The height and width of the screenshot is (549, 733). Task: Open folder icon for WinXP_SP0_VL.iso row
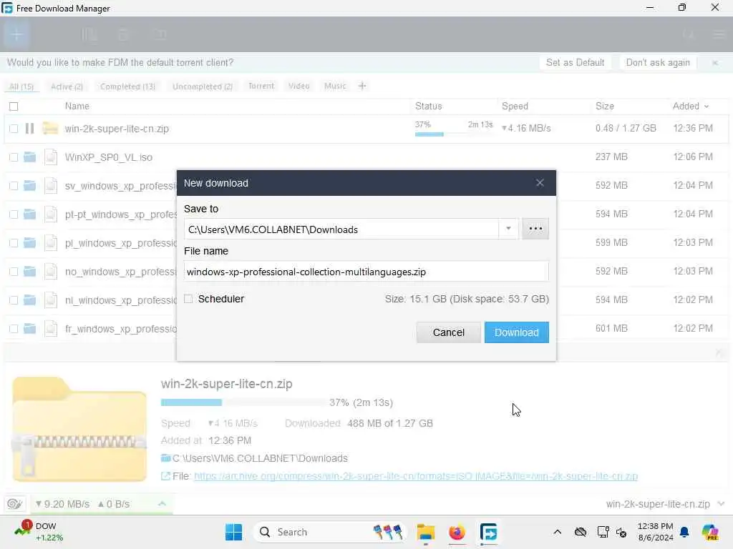click(x=29, y=157)
